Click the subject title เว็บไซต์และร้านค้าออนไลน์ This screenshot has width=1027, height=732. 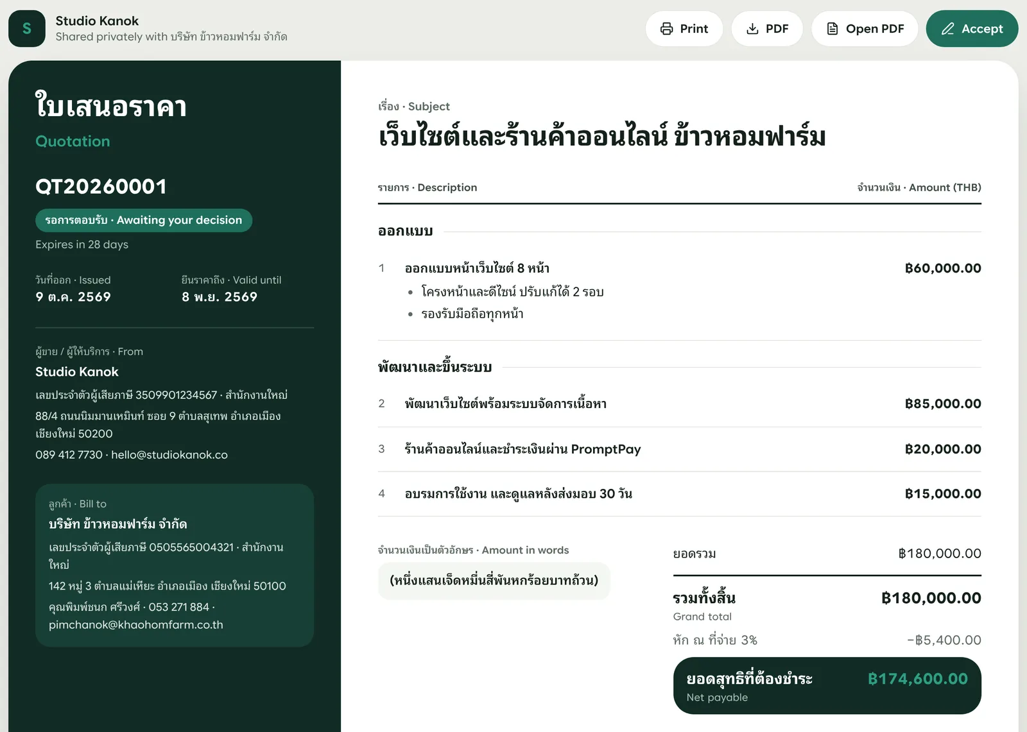pyautogui.click(x=602, y=137)
